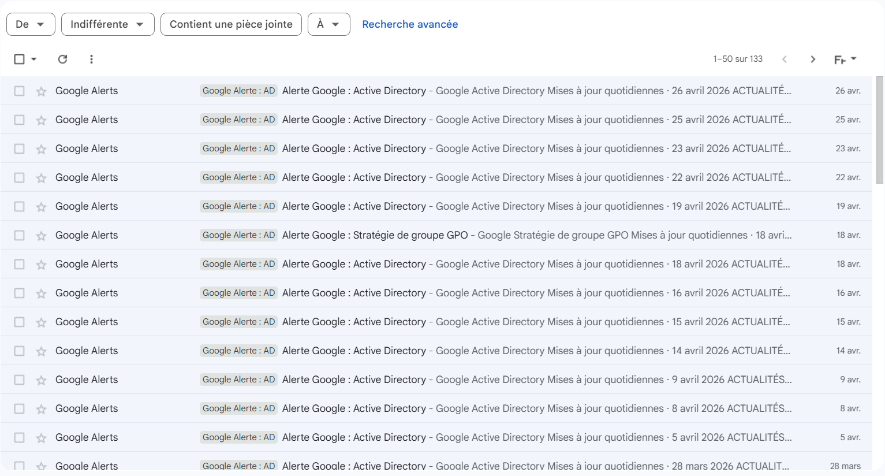Click Google Alerte : AD label on 15 avr. email

click(x=238, y=322)
